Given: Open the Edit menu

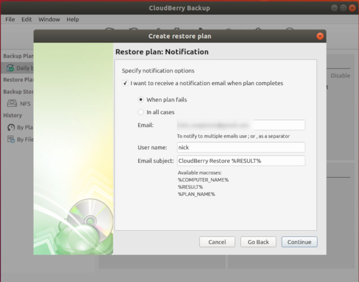Looking at the screenshot, I should pos(26,19).
